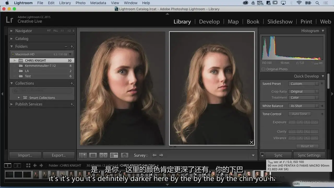334x188 pixels.
Task: Click the Reset All button
Action: [x=307, y=146]
